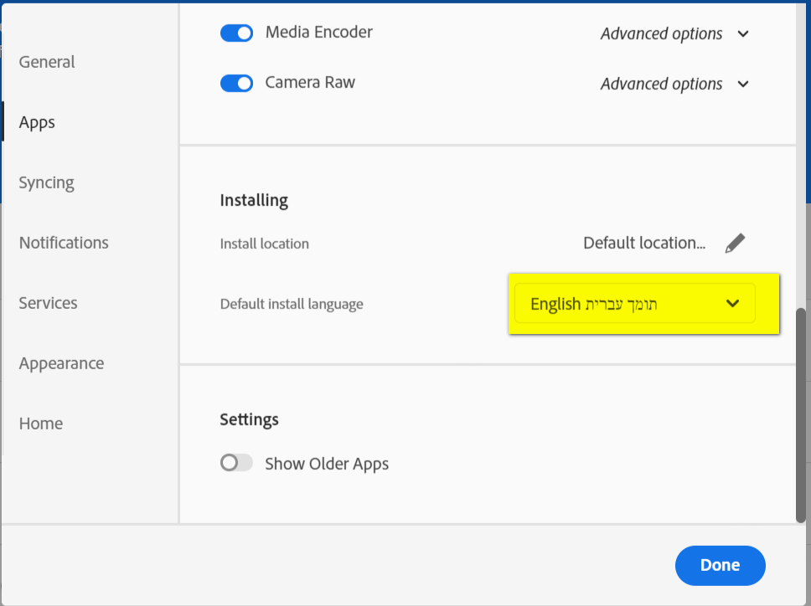Click the vertical scrollbar thumb
The width and height of the screenshot is (811, 606).
click(801, 414)
